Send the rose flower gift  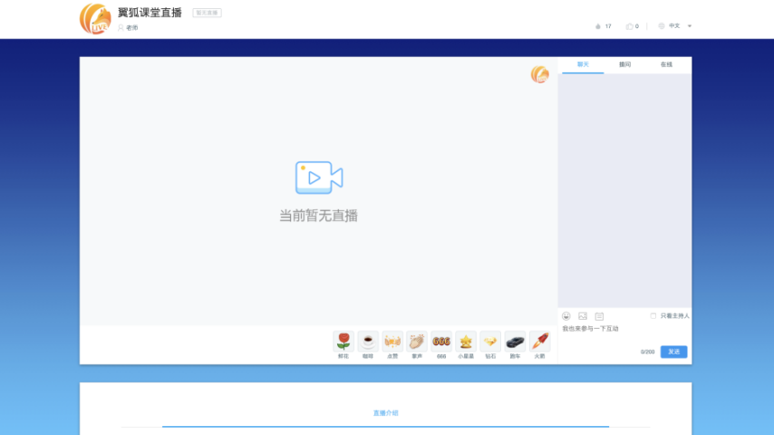tap(343, 342)
